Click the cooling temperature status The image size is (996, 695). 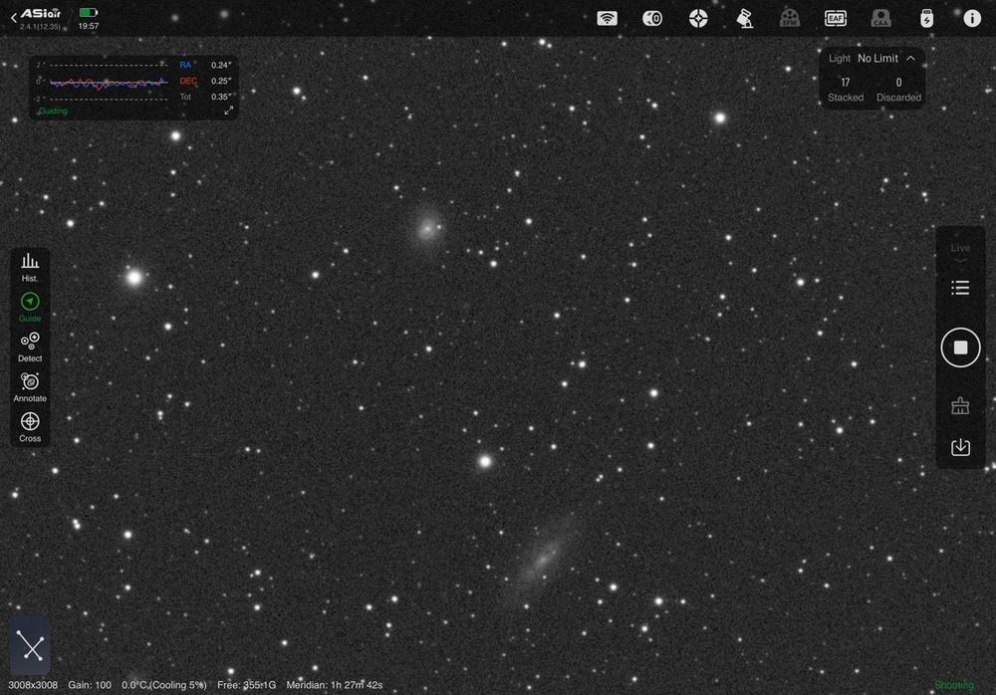click(164, 685)
